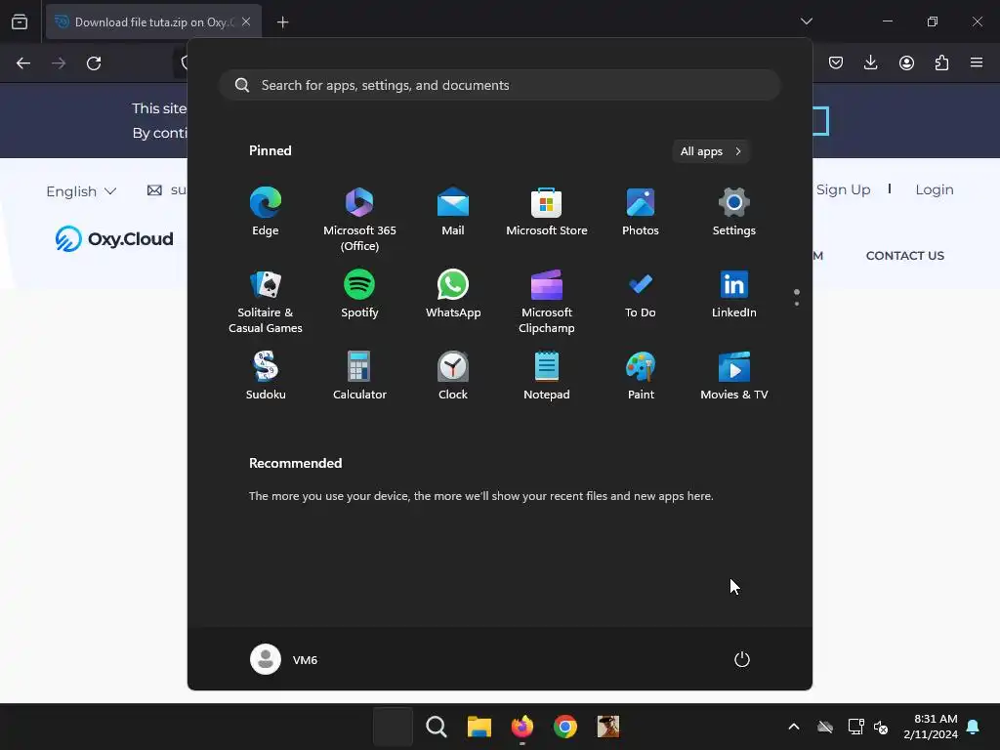Open File Explorer from taskbar

(x=479, y=727)
